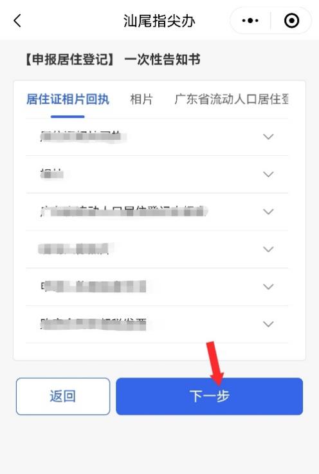Tap the blue 下一步 button
Viewport: 319px width, 474px height.
210,396
